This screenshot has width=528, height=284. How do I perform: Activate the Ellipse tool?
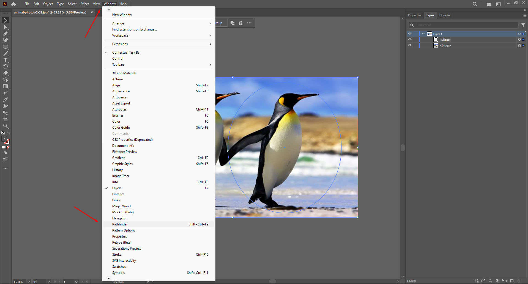6,47
